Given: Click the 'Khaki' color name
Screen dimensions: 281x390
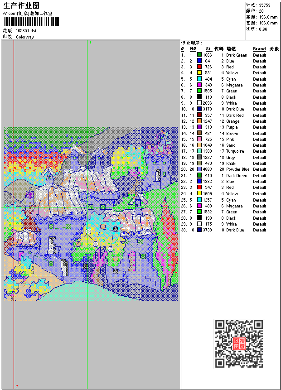Looking at the screenshot, I should tap(231, 164).
